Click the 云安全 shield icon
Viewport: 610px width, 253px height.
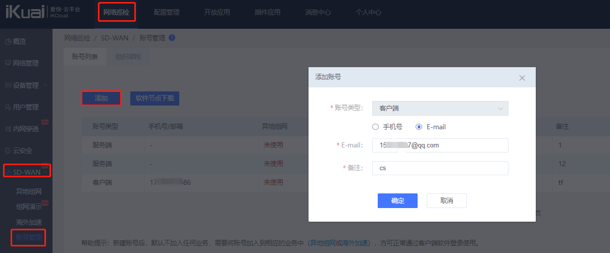(8, 150)
